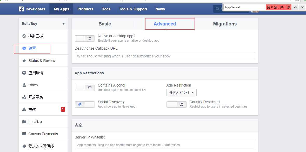Screen dimensions: 306x152
Task: Select the star icon for Status & Review
Action: (24, 61)
